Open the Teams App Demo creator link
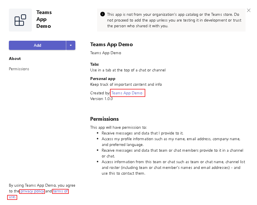257x205 pixels. 127,93
